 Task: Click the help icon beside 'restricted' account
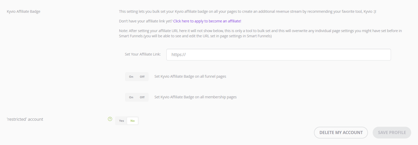[110, 119]
